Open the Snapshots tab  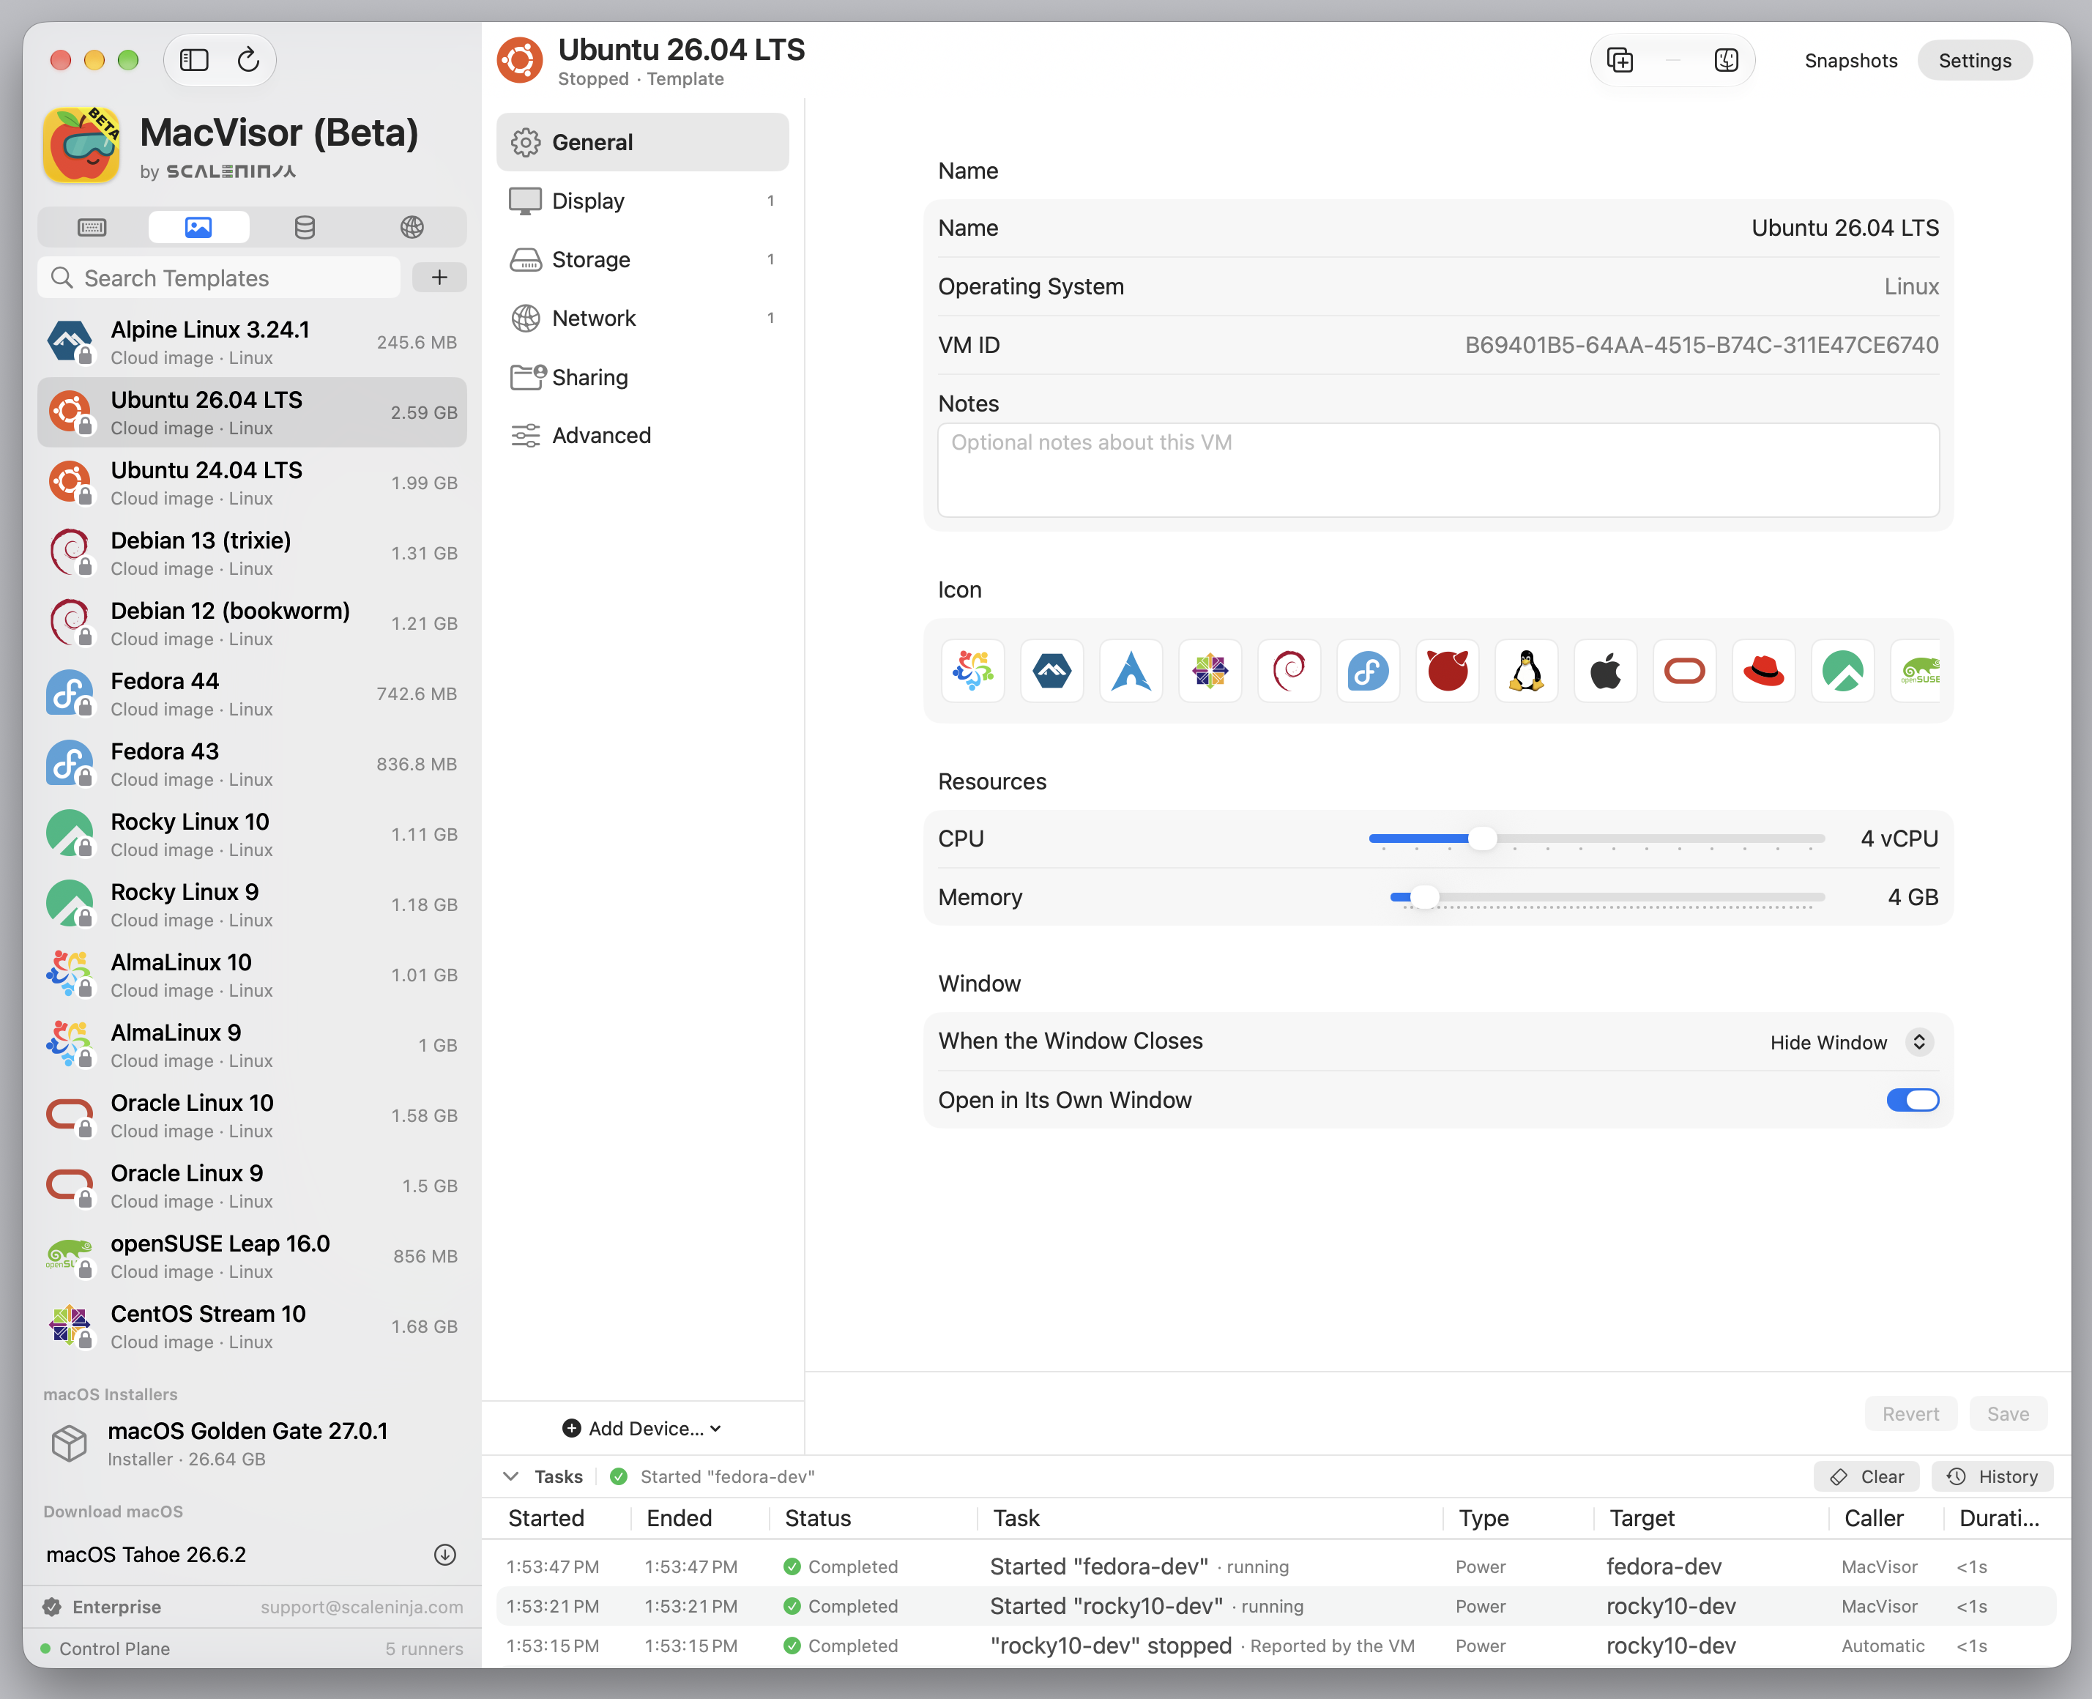[1851, 61]
